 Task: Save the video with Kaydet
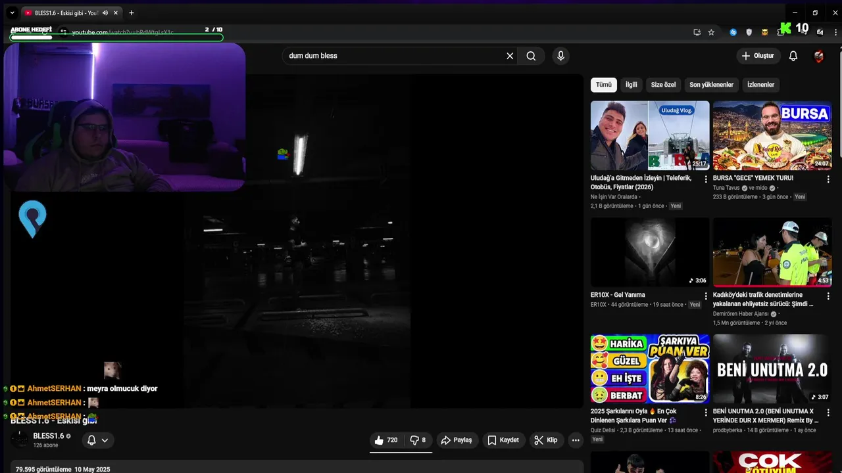(503, 440)
